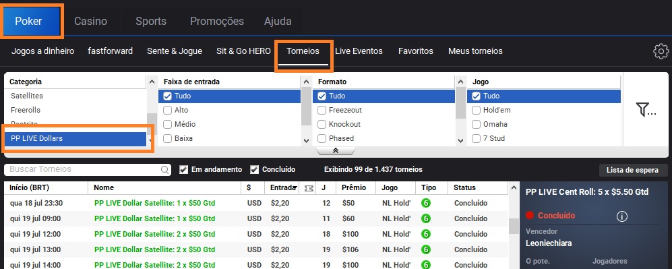Uncheck Concluído filter
This screenshot has width=672, height=269.
coord(254,170)
